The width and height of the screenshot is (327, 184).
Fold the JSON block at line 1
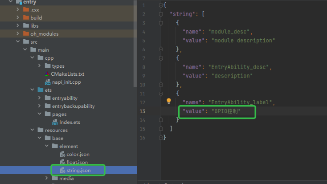tap(161, 5)
